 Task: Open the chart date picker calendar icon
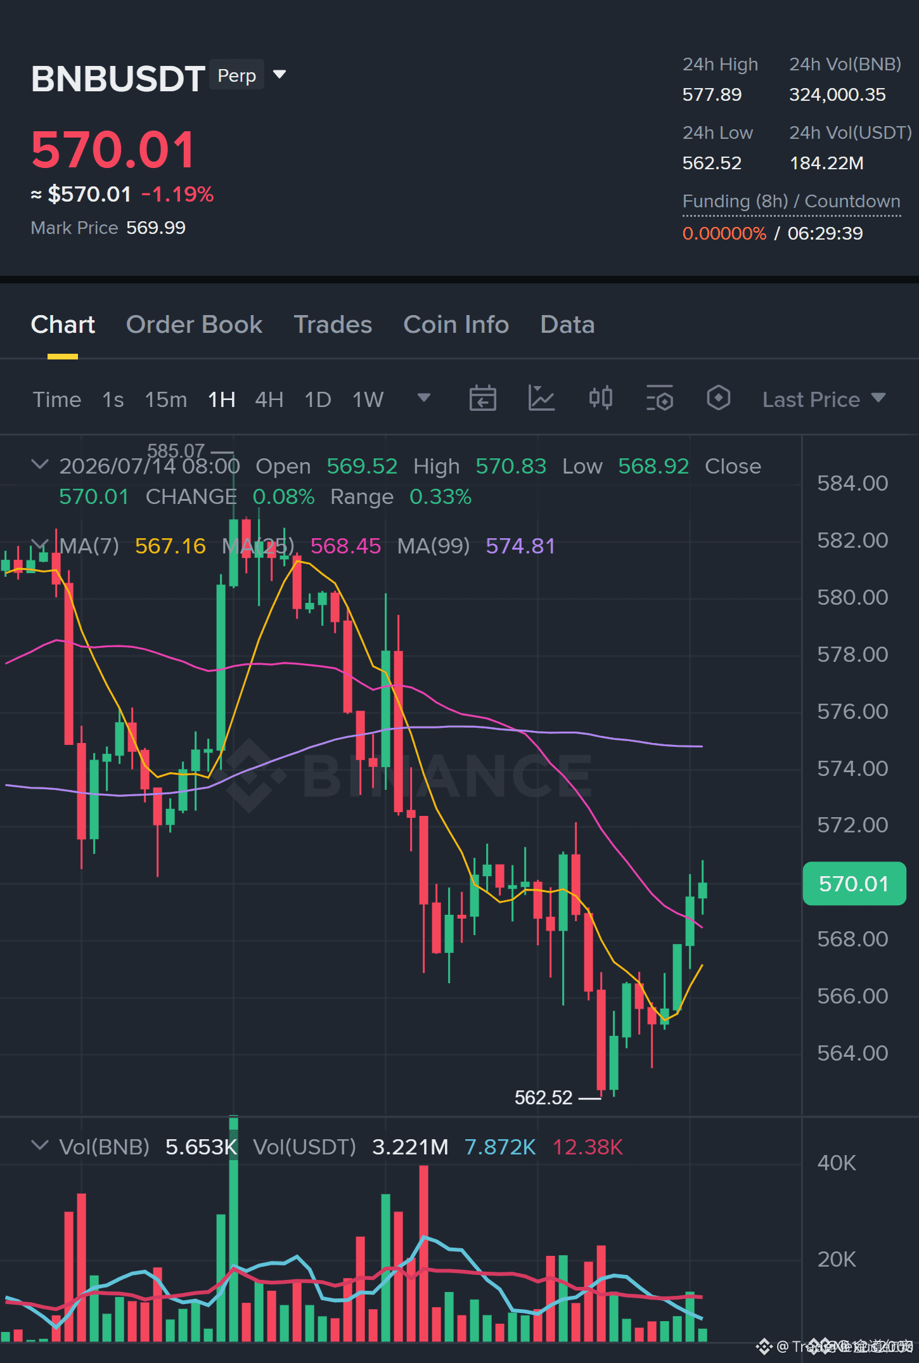[482, 399]
